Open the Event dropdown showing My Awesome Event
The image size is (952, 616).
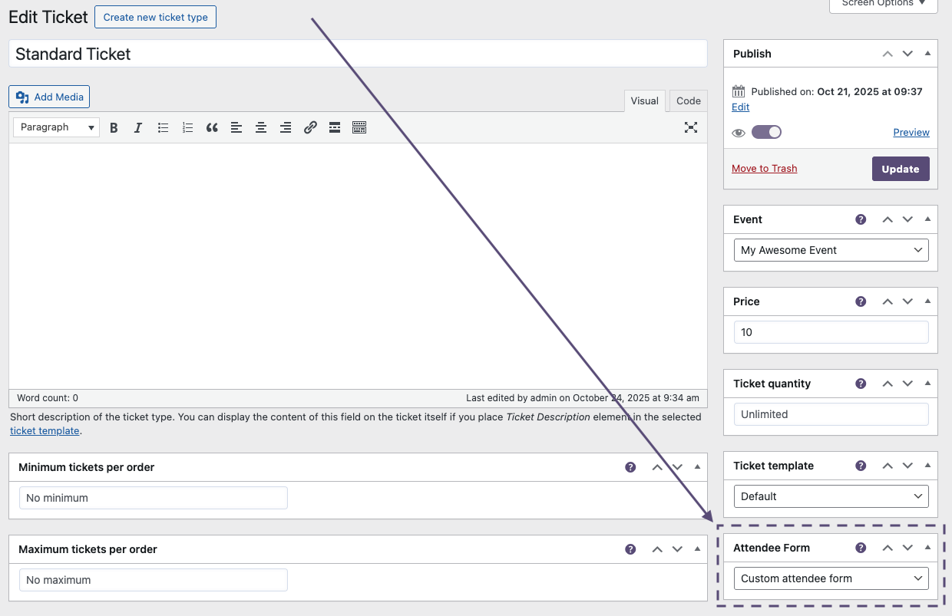[831, 250]
